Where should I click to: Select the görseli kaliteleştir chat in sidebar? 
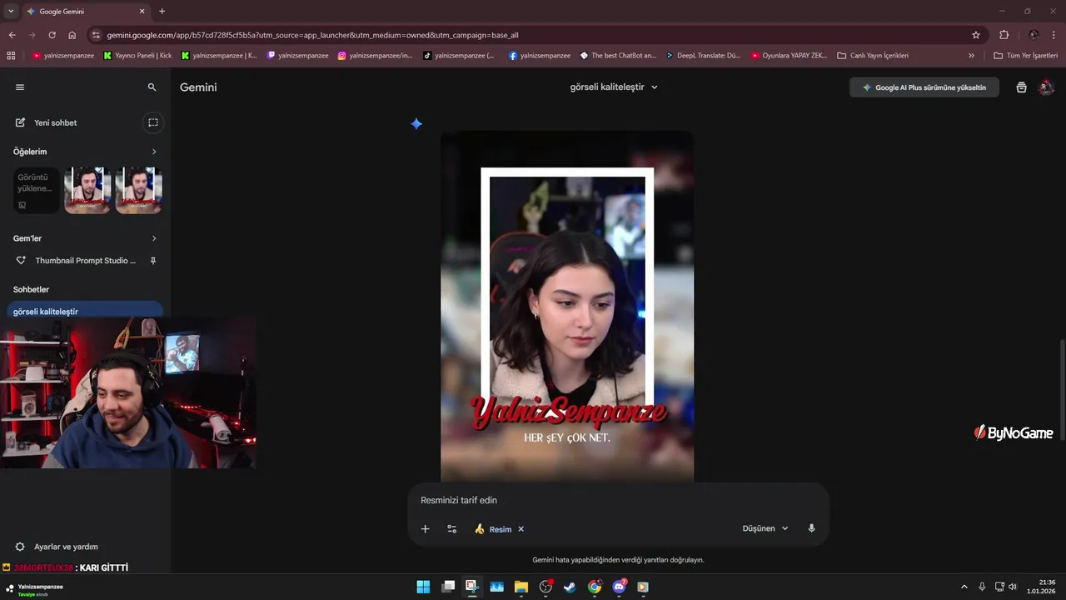tap(85, 310)
